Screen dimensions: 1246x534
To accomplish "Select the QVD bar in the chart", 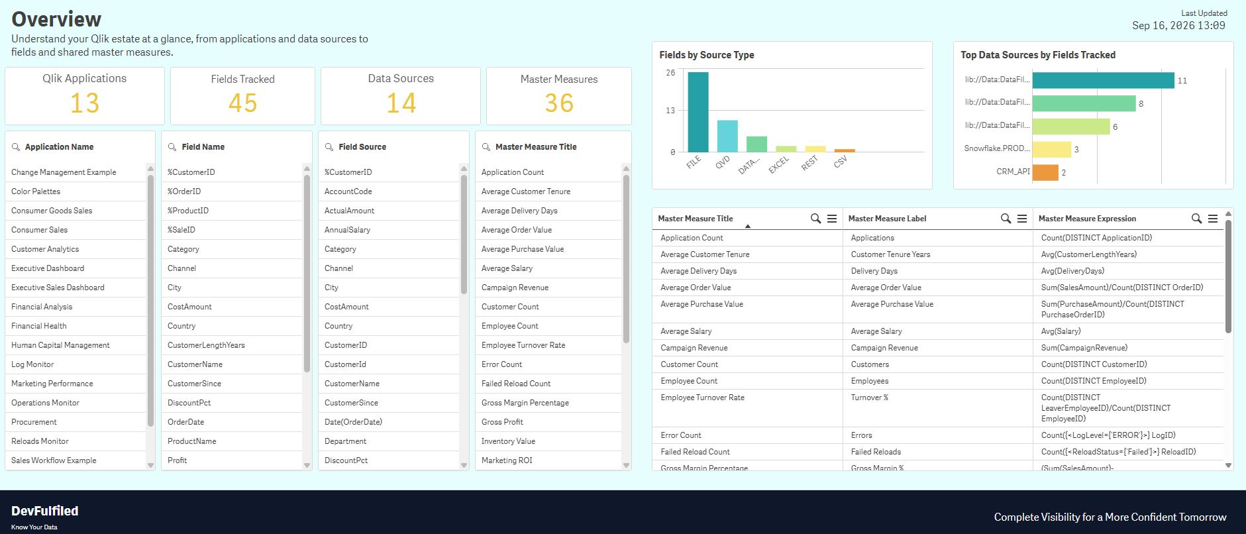I will 727,136.
